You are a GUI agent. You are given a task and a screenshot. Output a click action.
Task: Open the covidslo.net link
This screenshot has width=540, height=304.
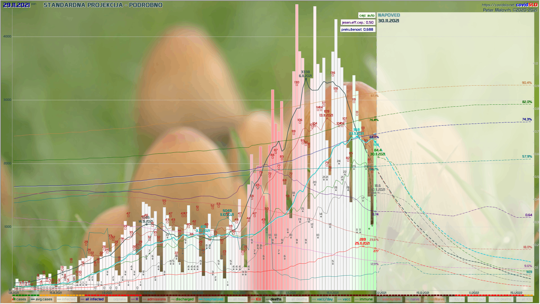tap(498, 5)
